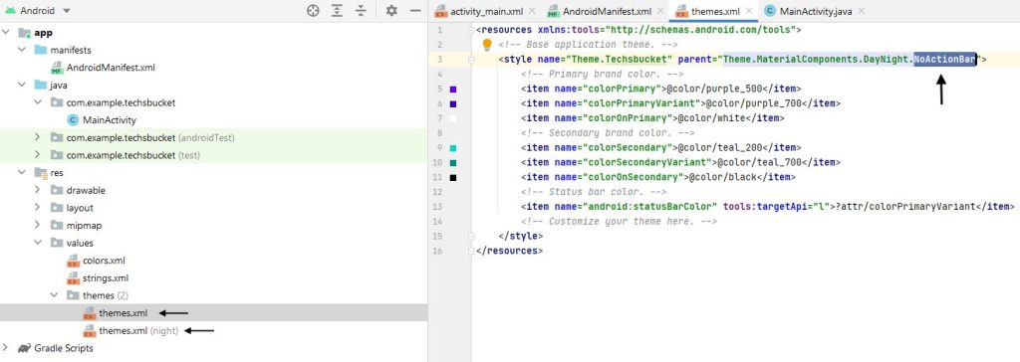
Task: Fold the style block on line 3
Action: click(471, 60)
